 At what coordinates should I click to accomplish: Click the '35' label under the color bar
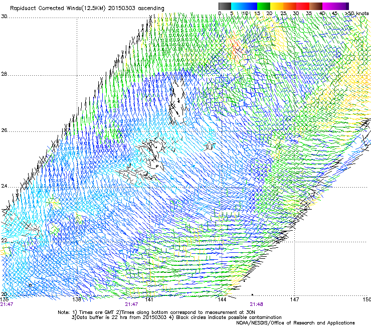coord(309,14)
